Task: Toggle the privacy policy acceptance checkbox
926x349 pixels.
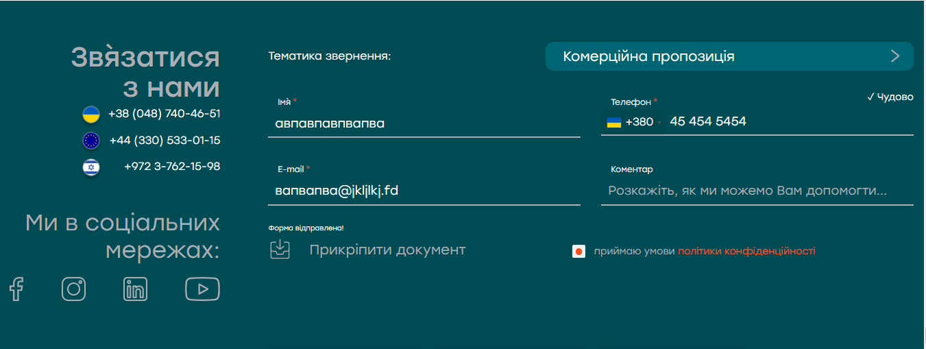Action: click(x=578, y=252)
